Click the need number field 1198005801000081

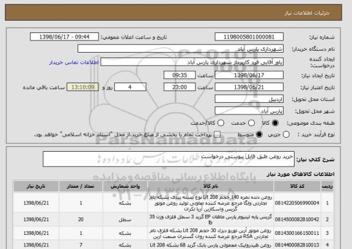click(249, 37)
